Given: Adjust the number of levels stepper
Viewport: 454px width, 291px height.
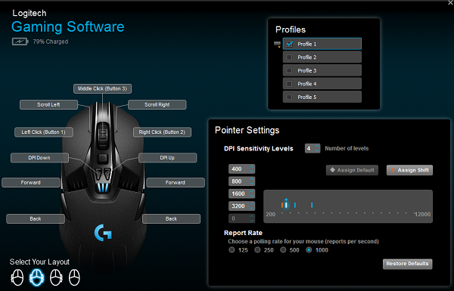Looking at the screenshot, I should [317, 148].
